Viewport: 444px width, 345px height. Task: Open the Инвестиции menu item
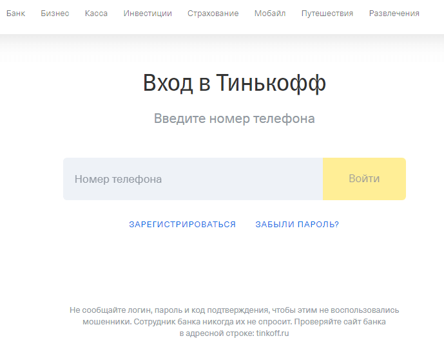pyautogui.click(x=148, y=14)
